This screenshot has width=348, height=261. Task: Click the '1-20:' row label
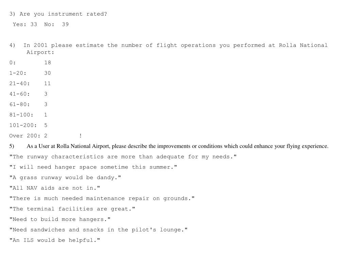(x=18, y=73)
